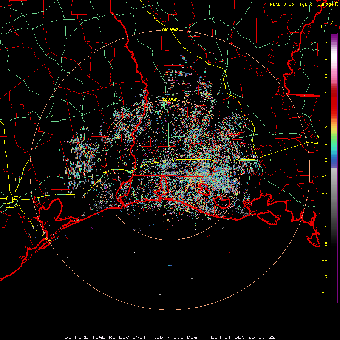Click the "DZD" legend title
This screenshot has height=340, width=340.
(x=332, y=23)
